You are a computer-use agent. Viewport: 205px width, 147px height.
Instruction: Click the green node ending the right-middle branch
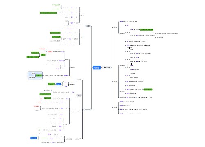(148, 89)
